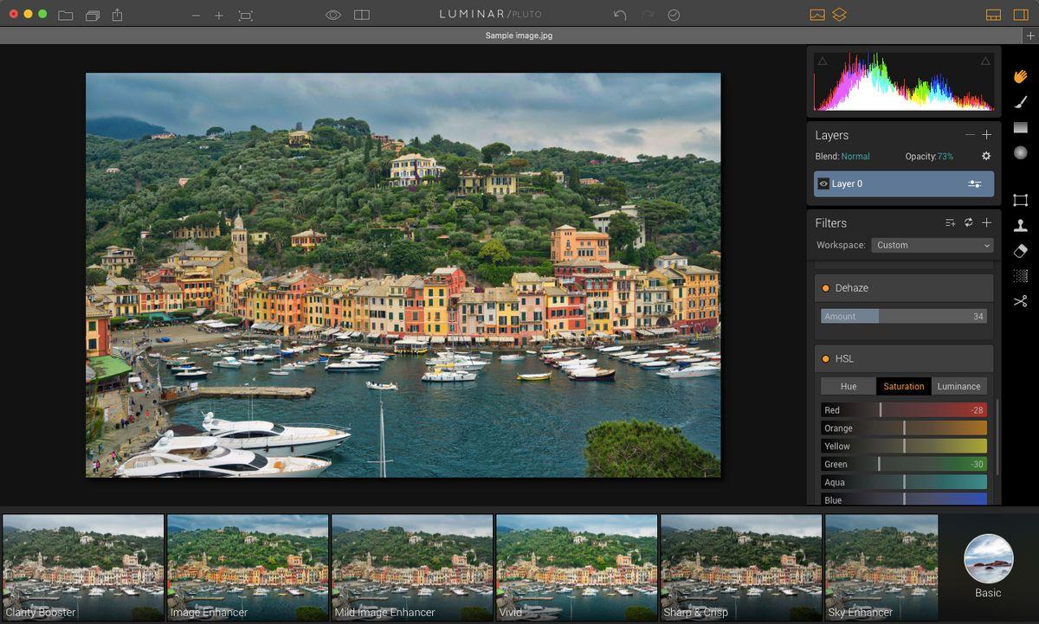This screenshot has height=624, width=1039.
Task: Switch to the Hue tab
Action: point(849,386)
